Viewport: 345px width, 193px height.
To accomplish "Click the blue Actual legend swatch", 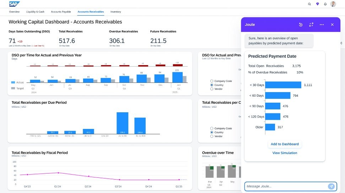I will [x=13, y=82].
